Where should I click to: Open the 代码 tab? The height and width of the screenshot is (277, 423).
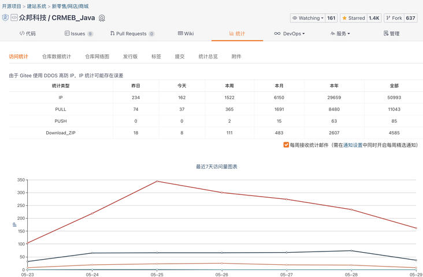pos(28,34)
